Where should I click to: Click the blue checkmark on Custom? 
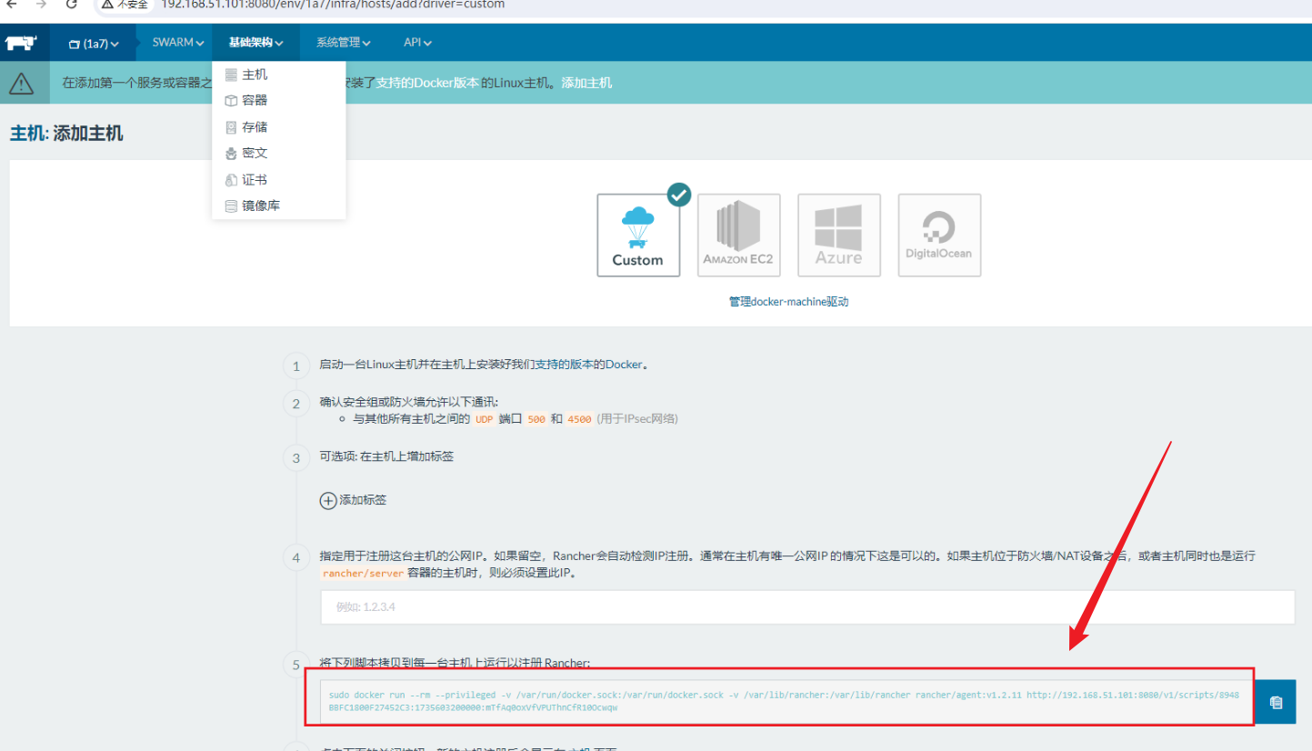point(678,195)
